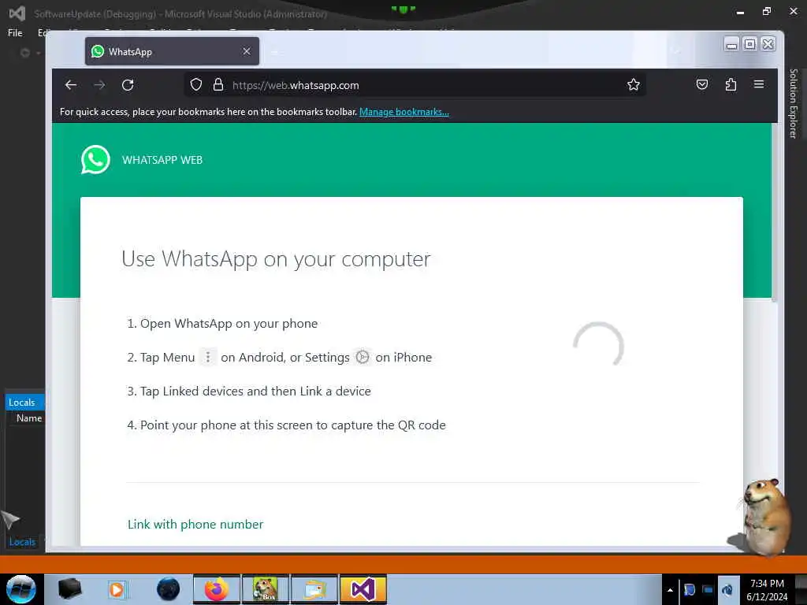Open the Firefox hamburger application menu
The image size is (807, 605).
pyautogui.click(x=759, y=84)
